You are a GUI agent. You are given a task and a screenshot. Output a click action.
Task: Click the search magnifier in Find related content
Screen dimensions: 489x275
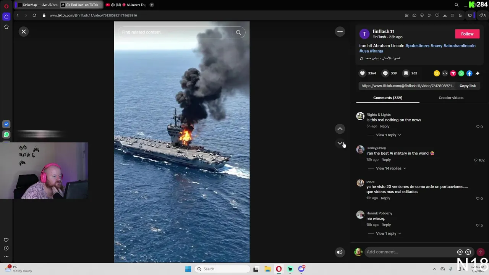click(x=238, y=32)
